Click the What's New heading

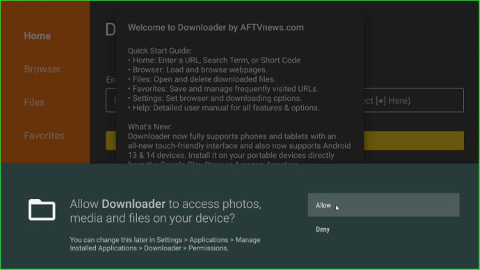pos(150,127)
